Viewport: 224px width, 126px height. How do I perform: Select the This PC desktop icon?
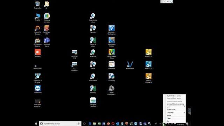coord(37,17)
